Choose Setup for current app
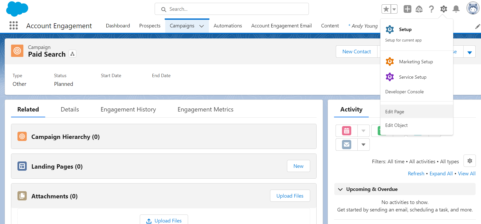This screenshot has width=481, height=224. click(x=417, y=34)
